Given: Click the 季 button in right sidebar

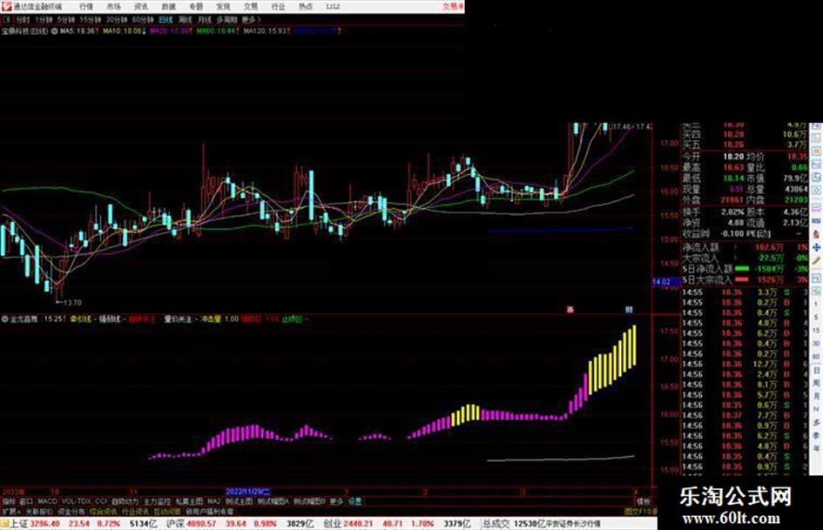Looking at the screenshot, I should (x=816, y=435).
